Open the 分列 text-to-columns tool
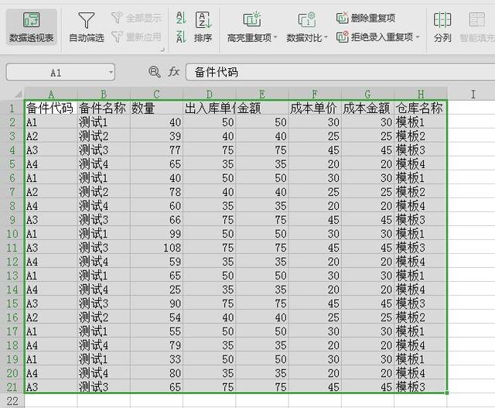495x408 pixels. 442,27
